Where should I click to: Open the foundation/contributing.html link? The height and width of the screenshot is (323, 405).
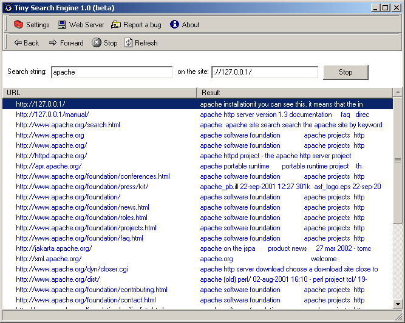(x=92, y=290)
